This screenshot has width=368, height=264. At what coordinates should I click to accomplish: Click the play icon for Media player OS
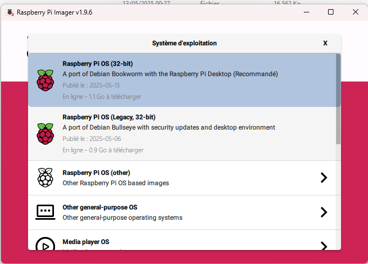45,245
